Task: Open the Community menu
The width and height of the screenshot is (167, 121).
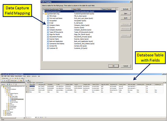Action: coord(34,76)
